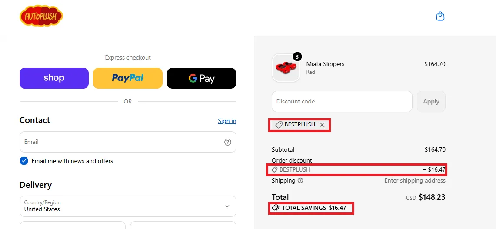This screenshot has width=496, height=229.
Task: Check out using Google Pay
Action: (202, 78)
